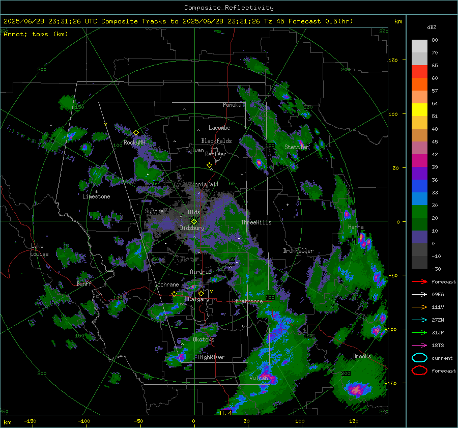Click the Composite_Reflectivity title
Viewport: 458px width, 428px height.
click(228, 8)
